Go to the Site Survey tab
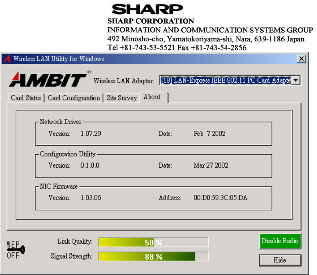Image resolution: width=317 pixels, height=275 pixels. pyautogui.click(x=121, y=98)
